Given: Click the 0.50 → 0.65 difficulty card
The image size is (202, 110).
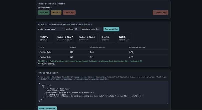Looking at the screenshot, I should coord(87,38).
